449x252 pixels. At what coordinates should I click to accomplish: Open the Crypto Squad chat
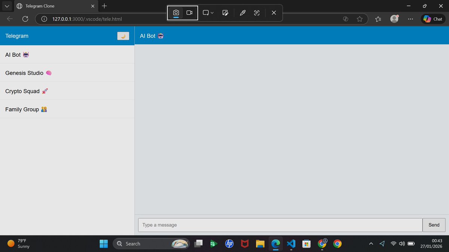[x=67, y=91]
